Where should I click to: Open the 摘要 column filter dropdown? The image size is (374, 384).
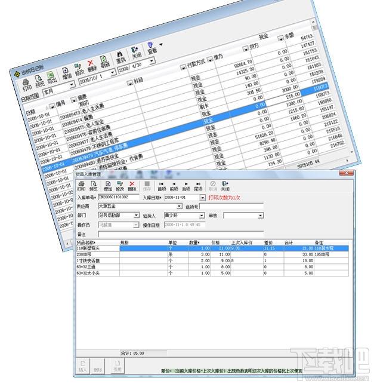point(73,100)
